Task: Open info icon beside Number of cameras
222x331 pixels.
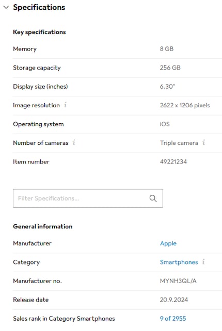Action: click(74, 142)
